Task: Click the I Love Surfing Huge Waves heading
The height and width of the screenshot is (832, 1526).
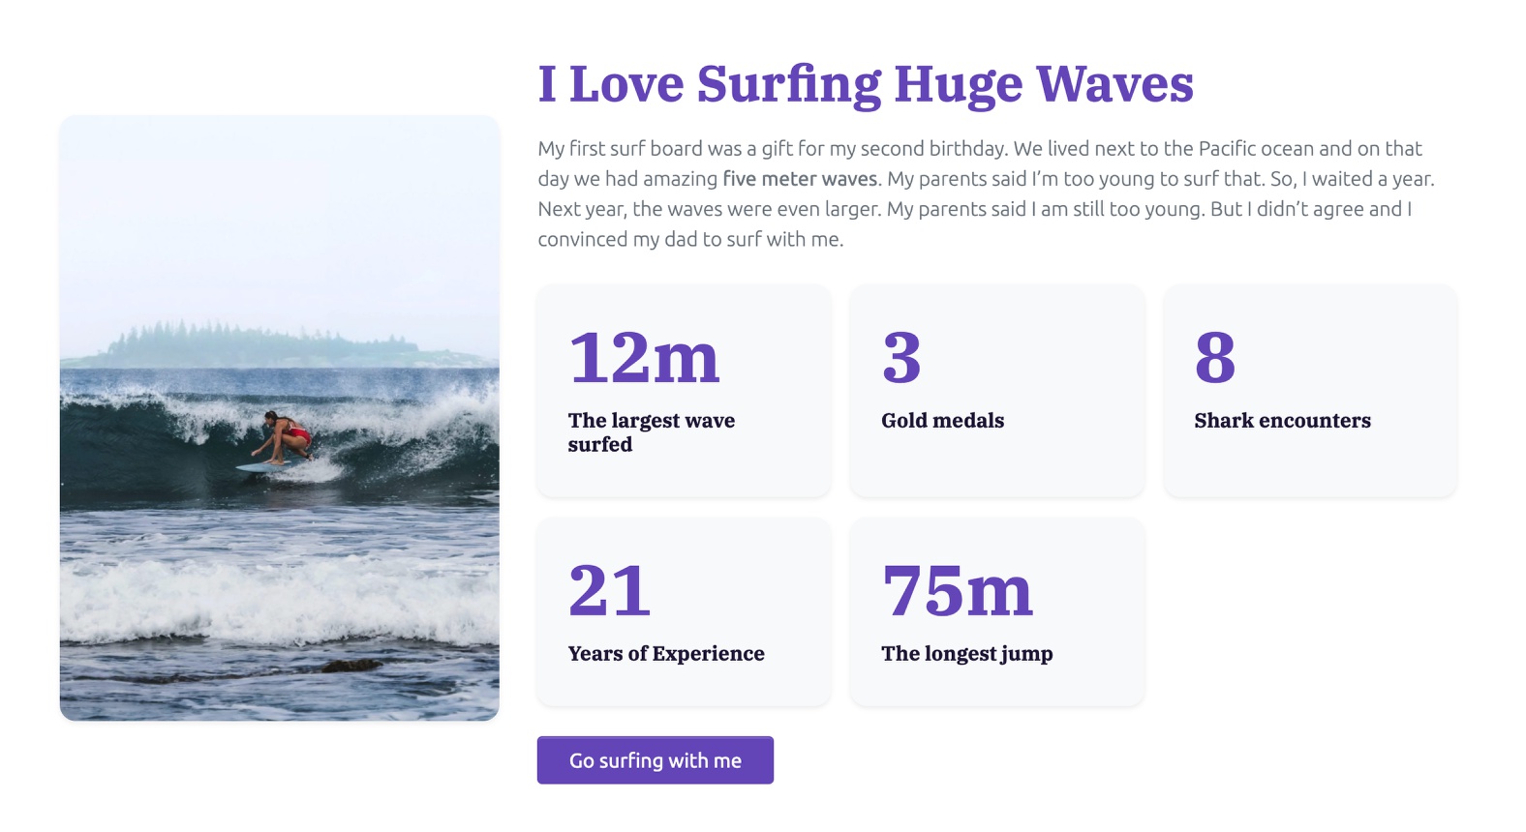Action: [866, 84]
